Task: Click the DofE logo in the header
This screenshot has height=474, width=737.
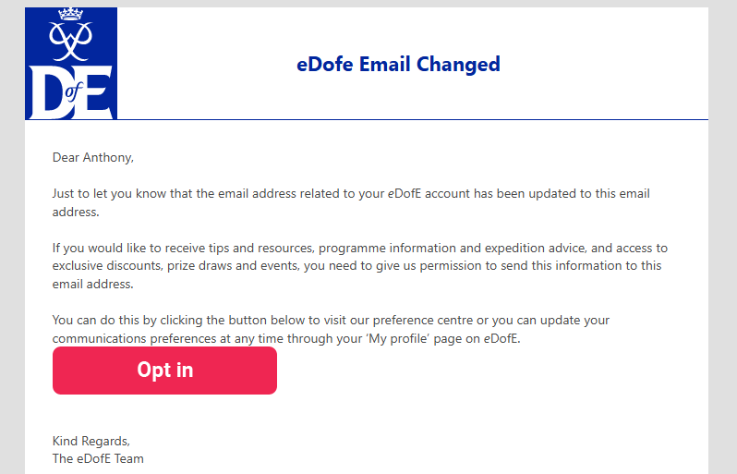Action: 71,63
